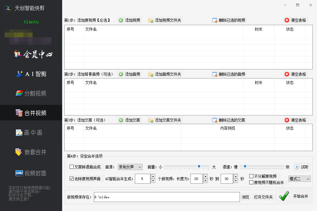Click the 打开文件夹 button
Image resolution: width=317 pixels, height=211 pixels.
tap(263, 197)
